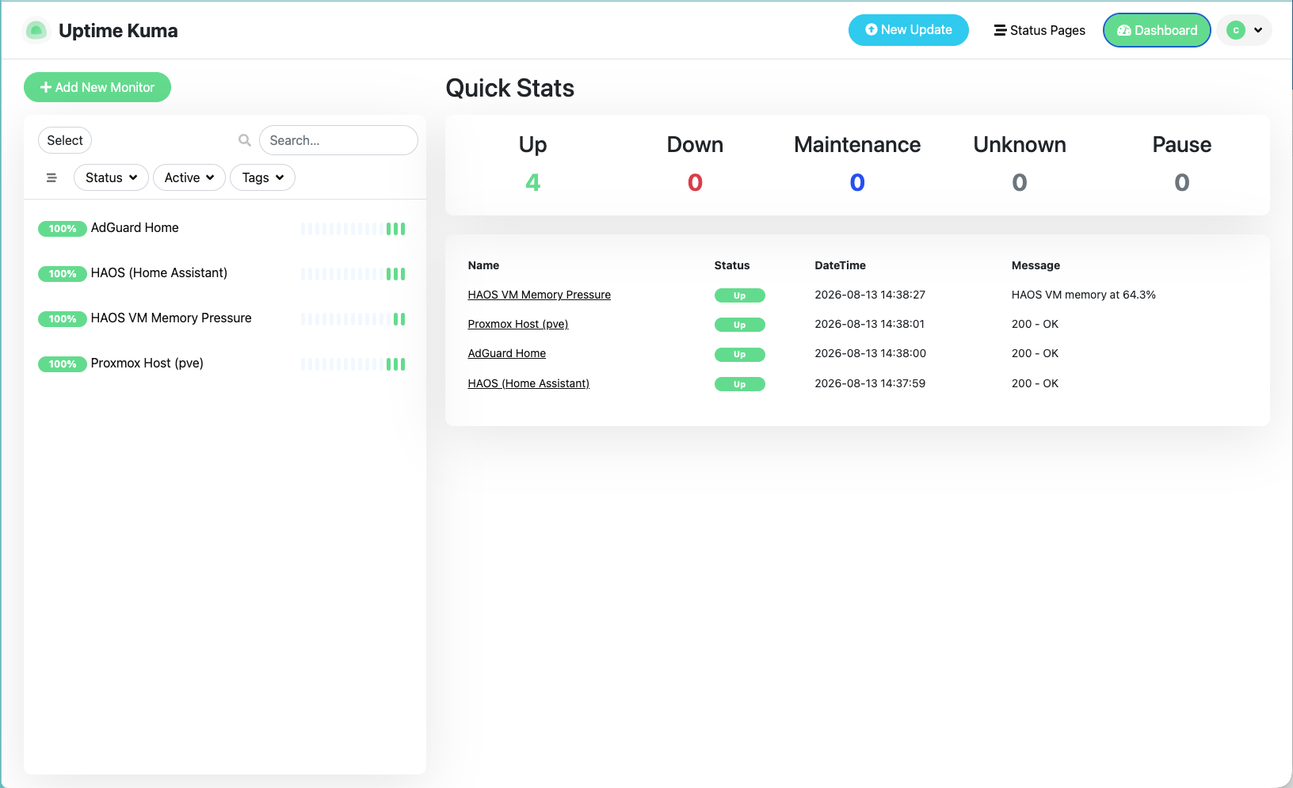
Task: Click the DateTime column header
Action: pos(840,265)
